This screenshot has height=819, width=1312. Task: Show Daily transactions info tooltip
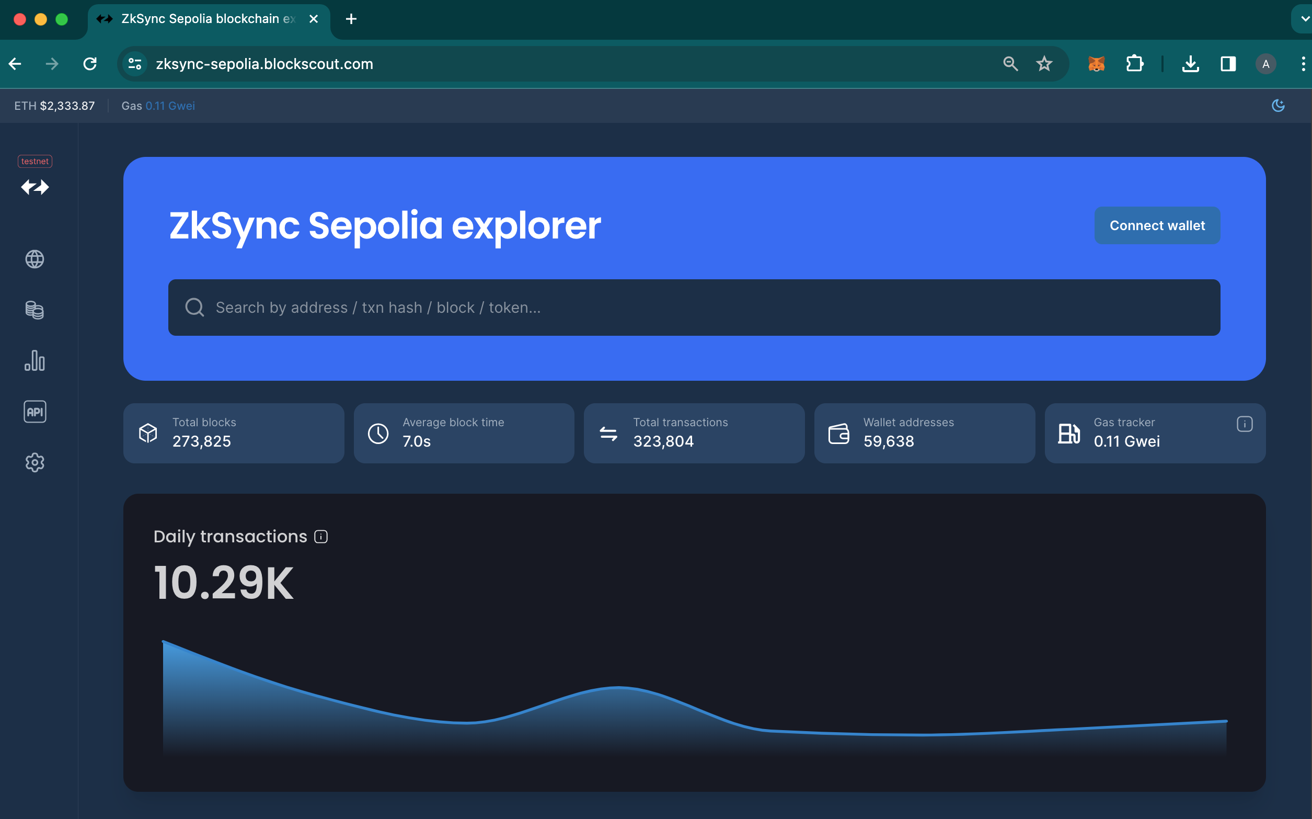pos(320,536)
